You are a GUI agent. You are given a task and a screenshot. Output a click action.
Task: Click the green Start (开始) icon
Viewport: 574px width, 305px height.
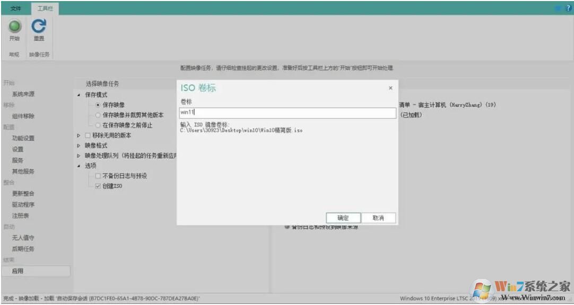pyautogui.click(x=14, y=26)
